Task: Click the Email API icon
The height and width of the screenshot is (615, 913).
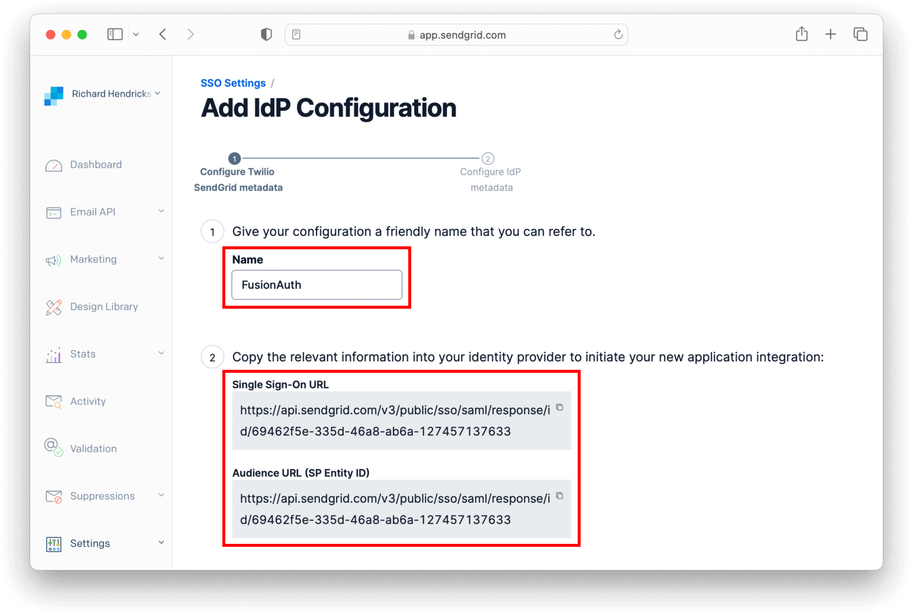Action: pyautogui.click(x=54, y=213)
